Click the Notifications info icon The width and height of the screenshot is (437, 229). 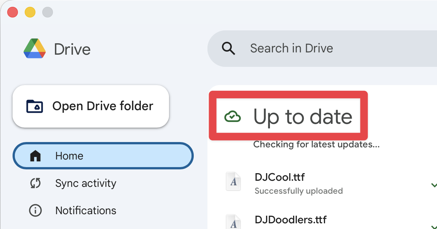point(35,210)
